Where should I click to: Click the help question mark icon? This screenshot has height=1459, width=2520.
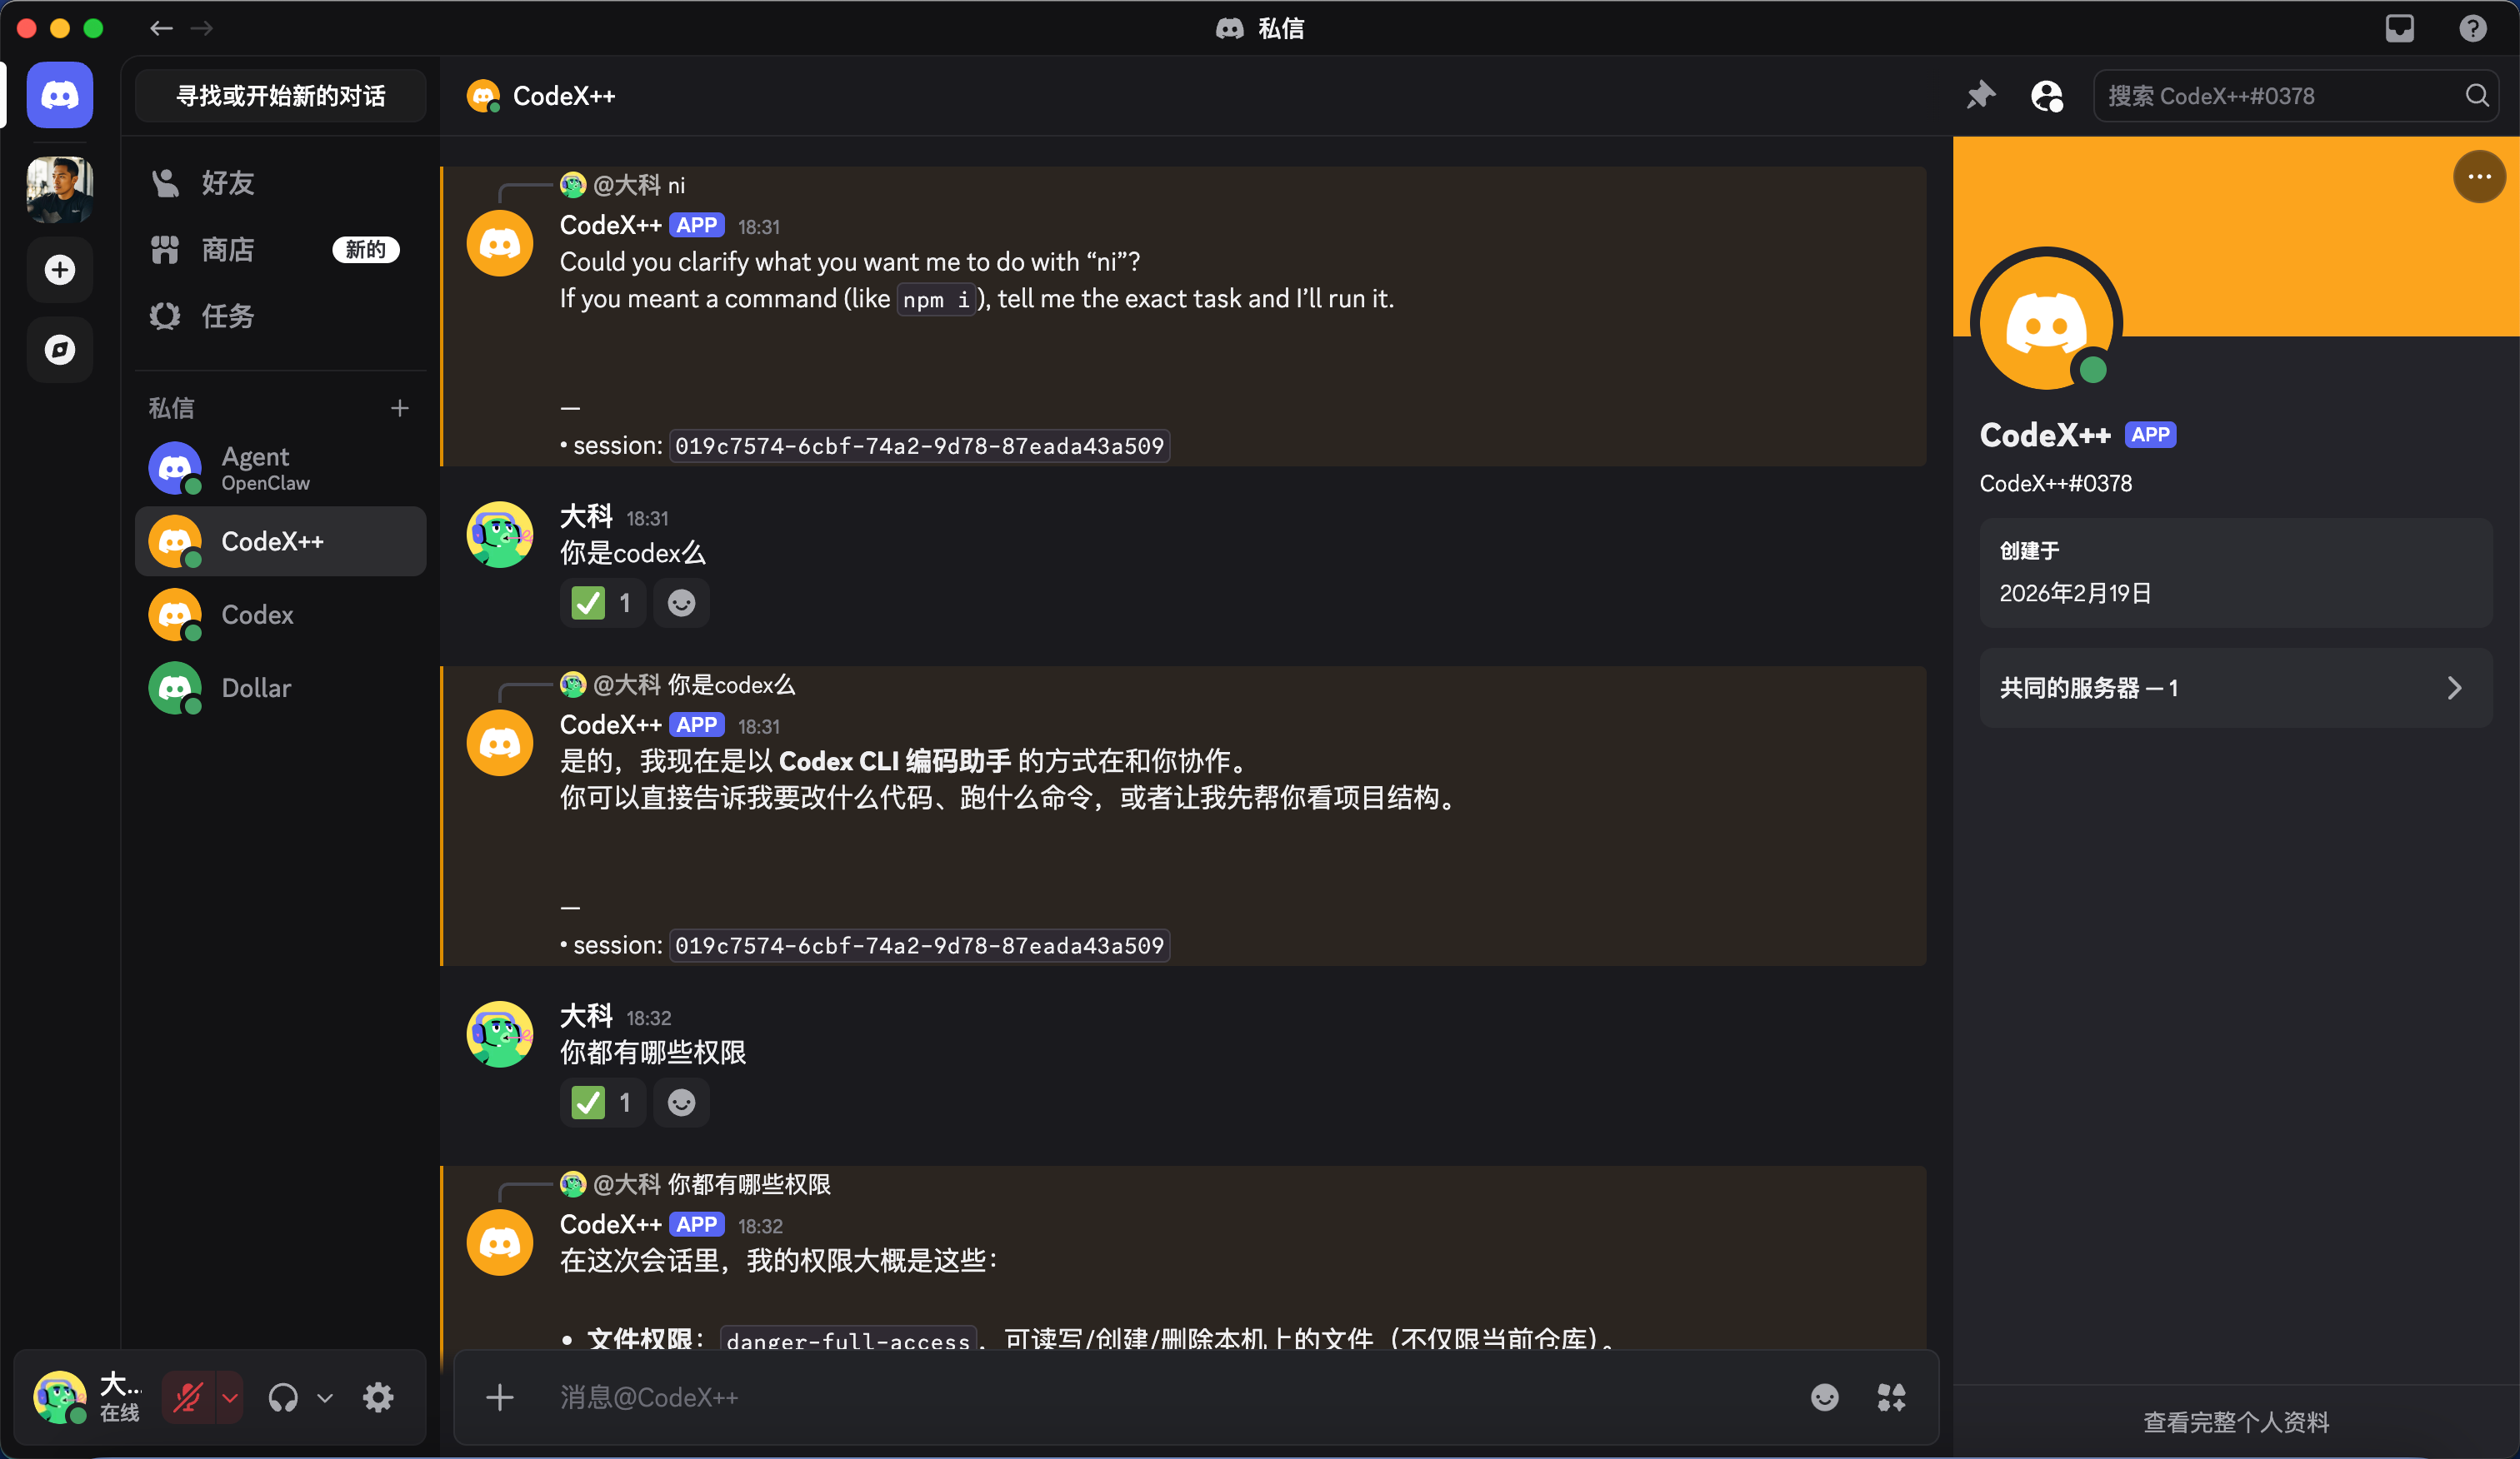[2472, 28]
